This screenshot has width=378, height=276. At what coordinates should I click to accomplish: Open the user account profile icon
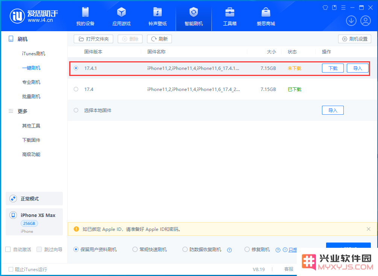(366, 21)
